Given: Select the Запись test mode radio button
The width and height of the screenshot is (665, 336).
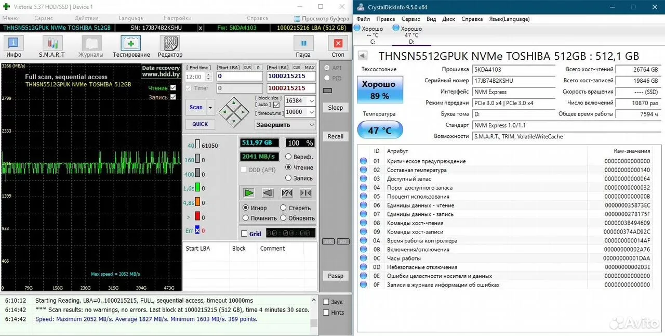Looking at the screenshot, I should click(288, 178).
